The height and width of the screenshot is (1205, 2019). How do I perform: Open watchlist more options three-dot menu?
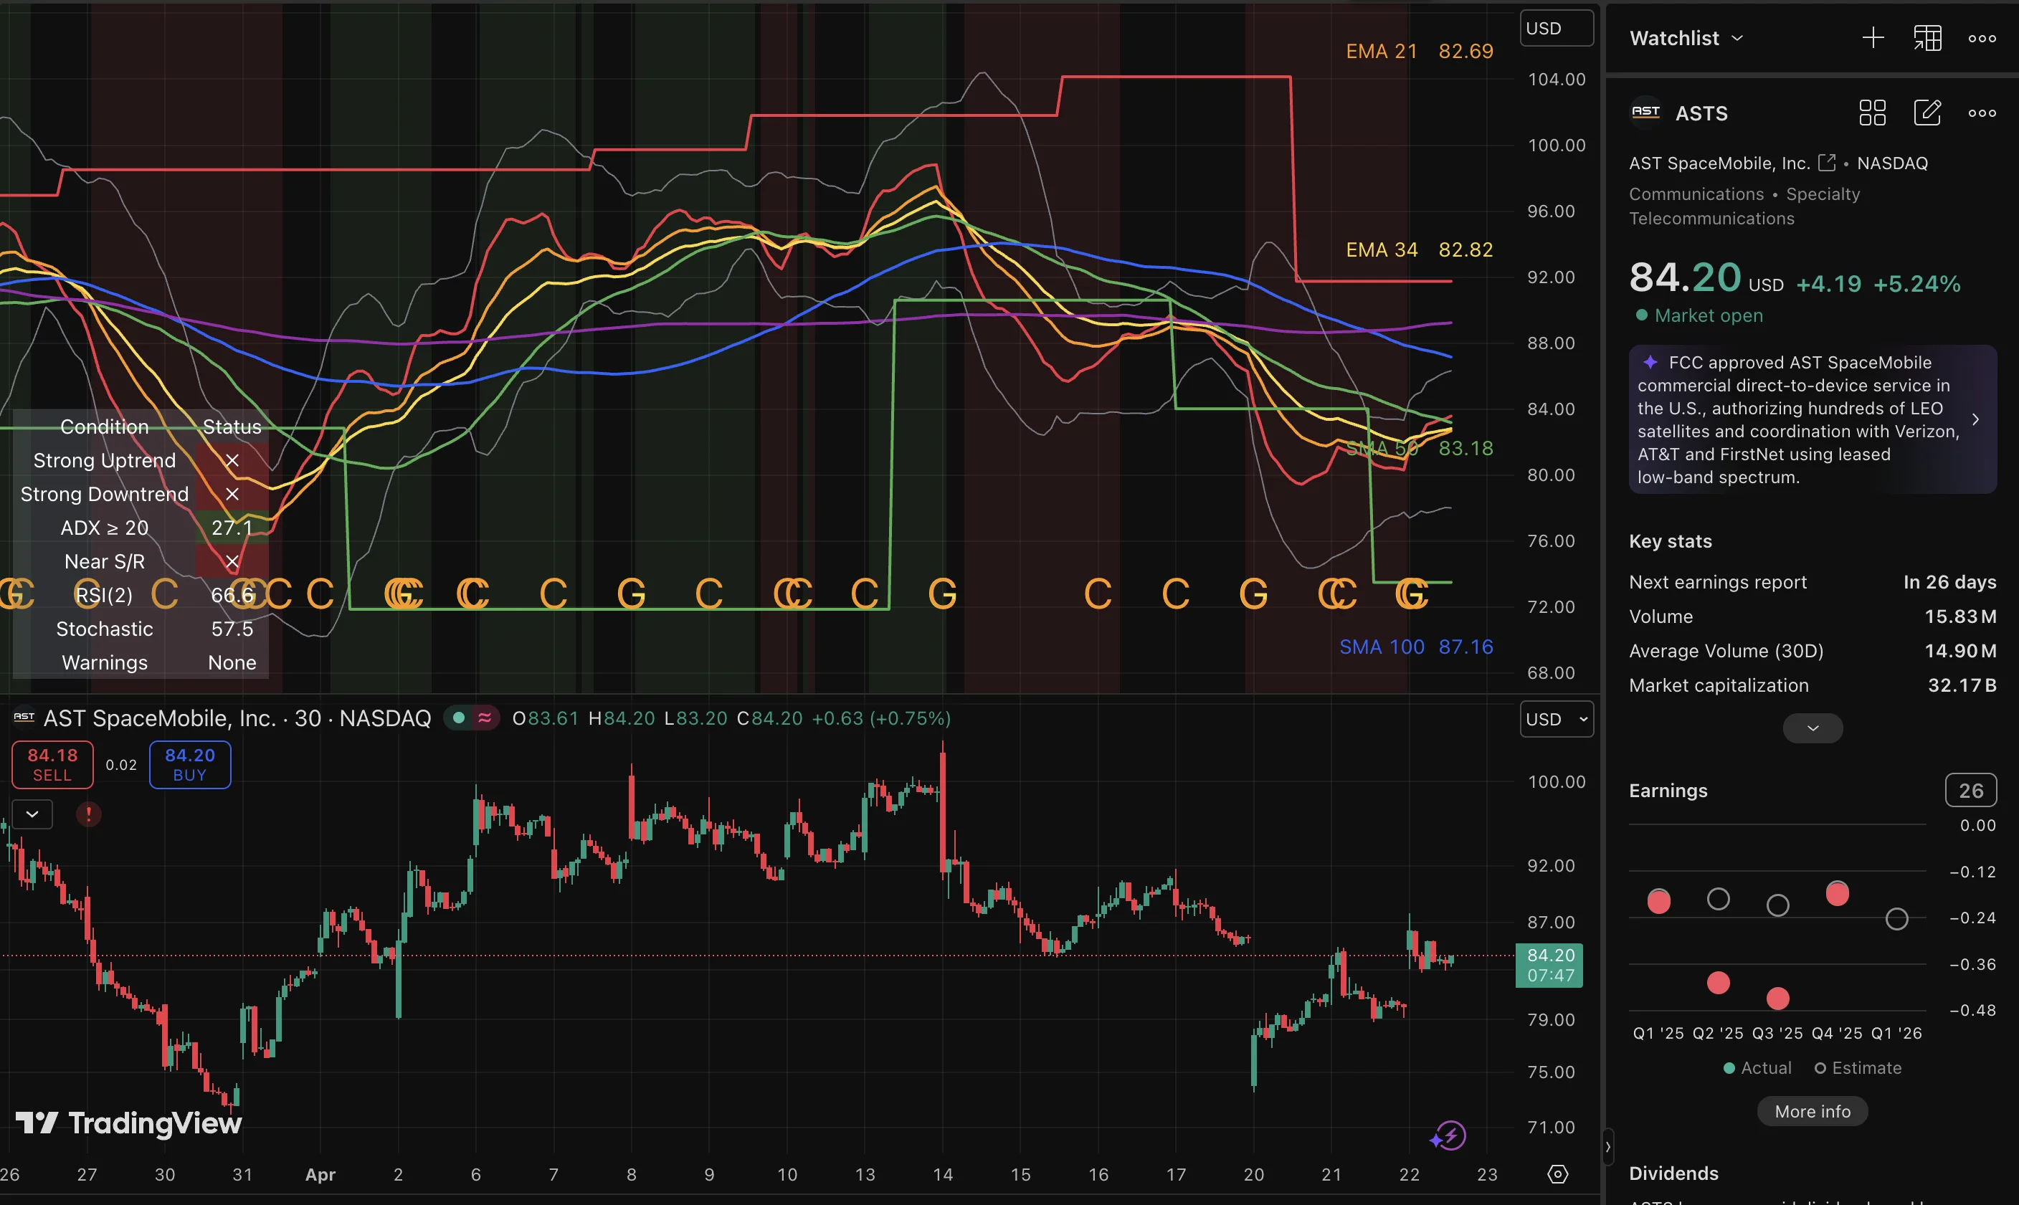(1982, 38)
